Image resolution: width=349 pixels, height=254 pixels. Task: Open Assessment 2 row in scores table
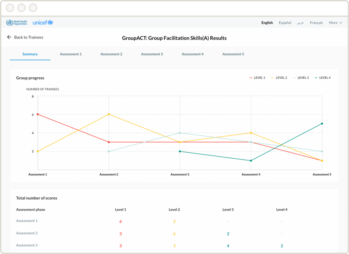click(27, 233)
